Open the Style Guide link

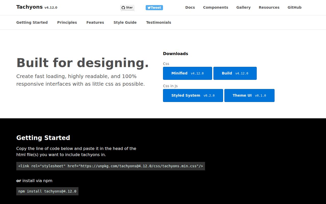125,22
